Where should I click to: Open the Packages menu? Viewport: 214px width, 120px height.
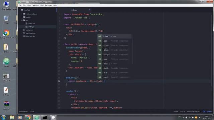coord(48,5)
